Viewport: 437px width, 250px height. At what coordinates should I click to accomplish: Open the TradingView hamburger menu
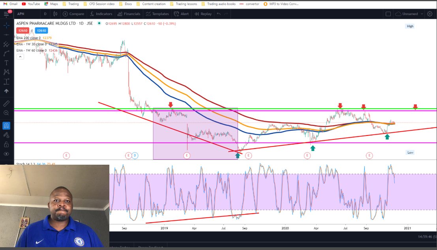coord(6,14)
